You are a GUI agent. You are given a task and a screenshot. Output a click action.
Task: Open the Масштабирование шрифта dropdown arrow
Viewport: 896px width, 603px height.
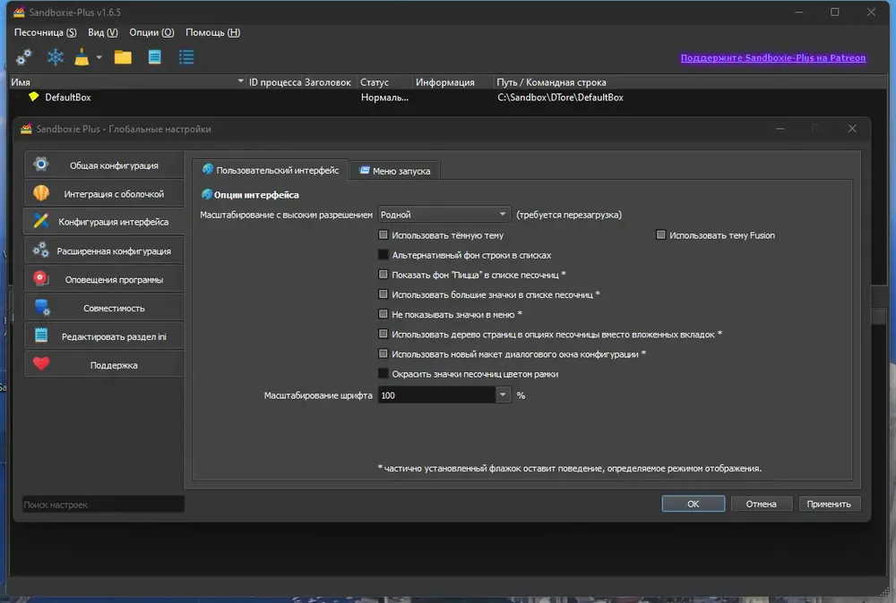point(503,395)
